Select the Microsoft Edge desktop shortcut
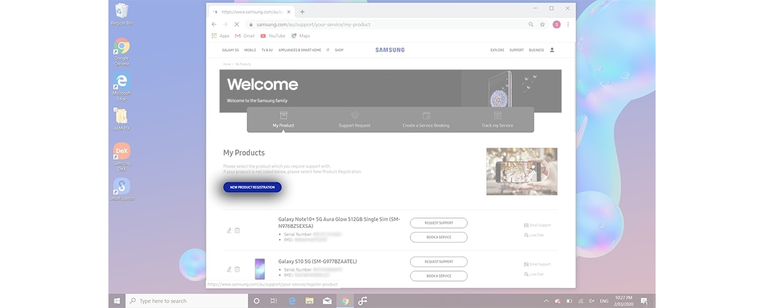Screen dimensions: 764x308 point(122,88)
